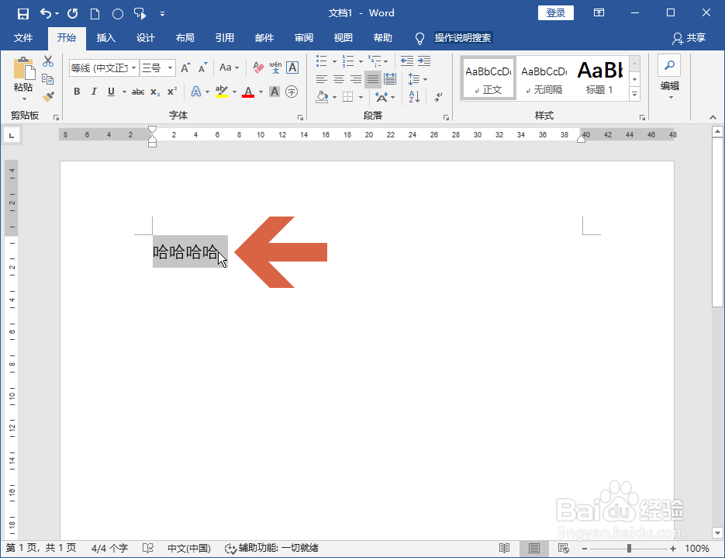This screenshot has height=558, width=725.
Task: Switch to the 插入 ribbon tab
Action: pyautogui.click(x=105, y=38)
